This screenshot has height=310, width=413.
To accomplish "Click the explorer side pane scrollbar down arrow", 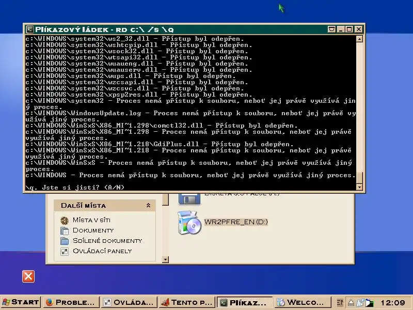I will (165, 259).
